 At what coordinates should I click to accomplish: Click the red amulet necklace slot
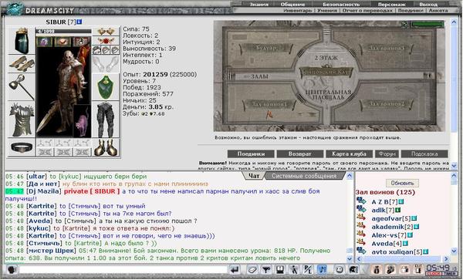point(106,41)
